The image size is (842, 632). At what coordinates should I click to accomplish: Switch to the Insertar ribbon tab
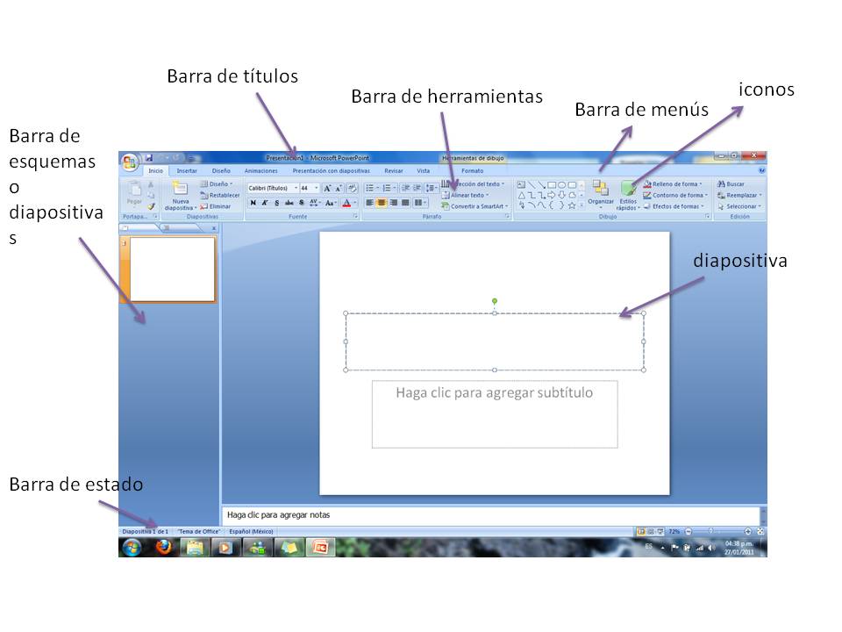187,171
